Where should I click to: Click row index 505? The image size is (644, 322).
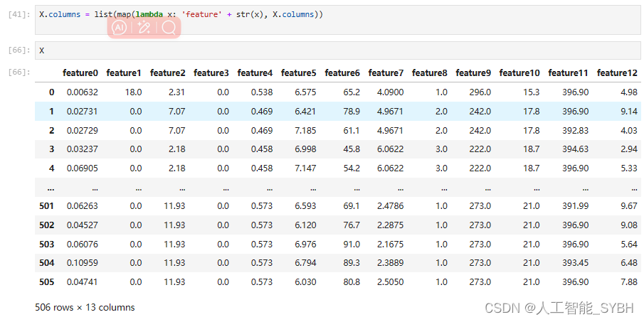pos(46,281)
